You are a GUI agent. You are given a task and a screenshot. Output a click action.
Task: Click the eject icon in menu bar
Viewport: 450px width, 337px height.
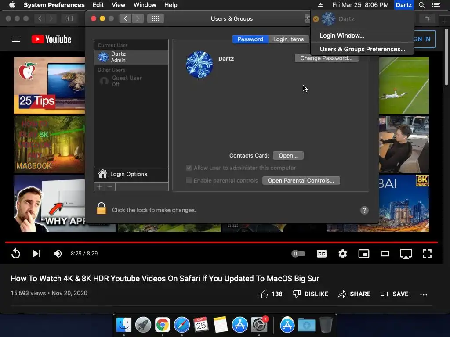coord(320,5)
